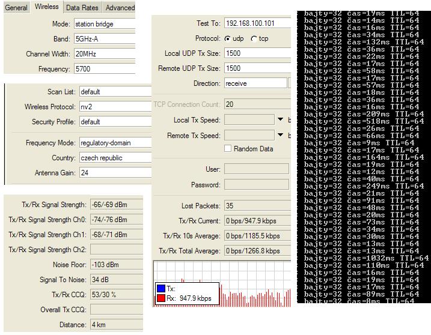
Task: Click the Security Profile field
Action: coord(115,122)
